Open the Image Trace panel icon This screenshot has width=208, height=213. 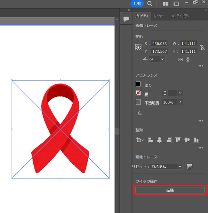(189, 166)
